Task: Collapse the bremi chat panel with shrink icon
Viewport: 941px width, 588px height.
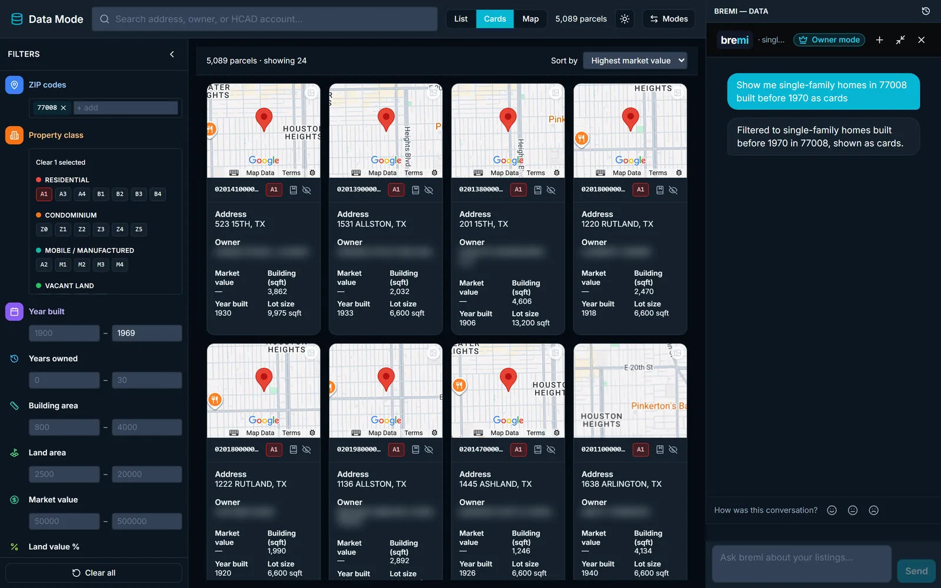Action: 900,40
